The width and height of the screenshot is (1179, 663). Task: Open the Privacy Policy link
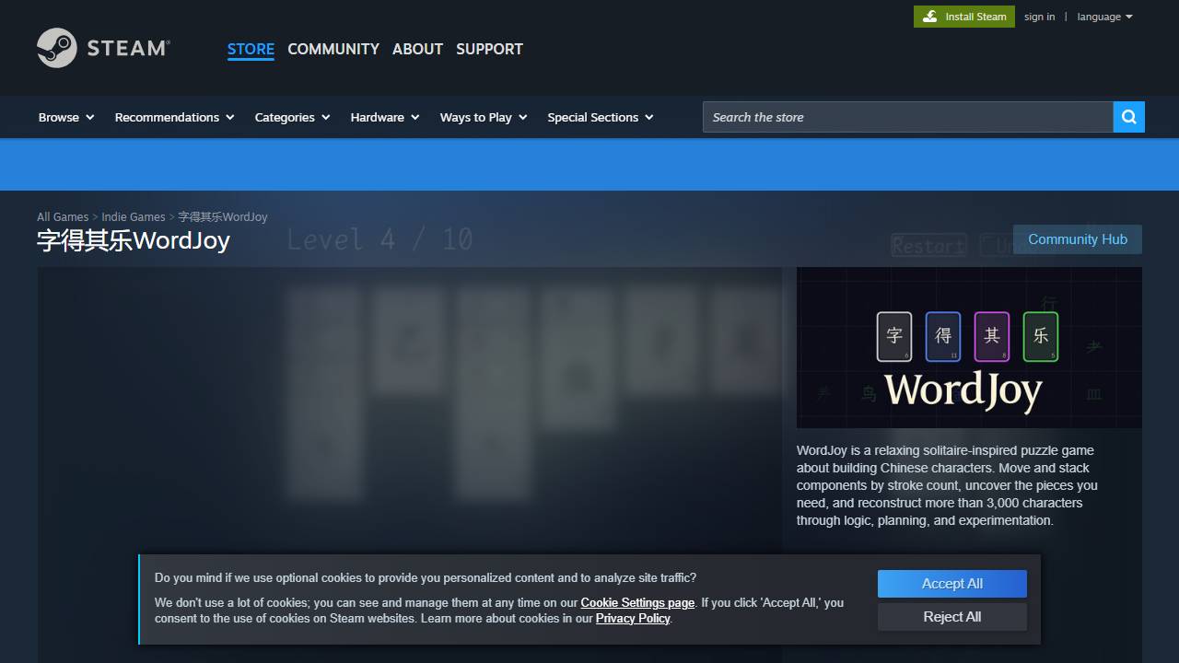(633, 619)
